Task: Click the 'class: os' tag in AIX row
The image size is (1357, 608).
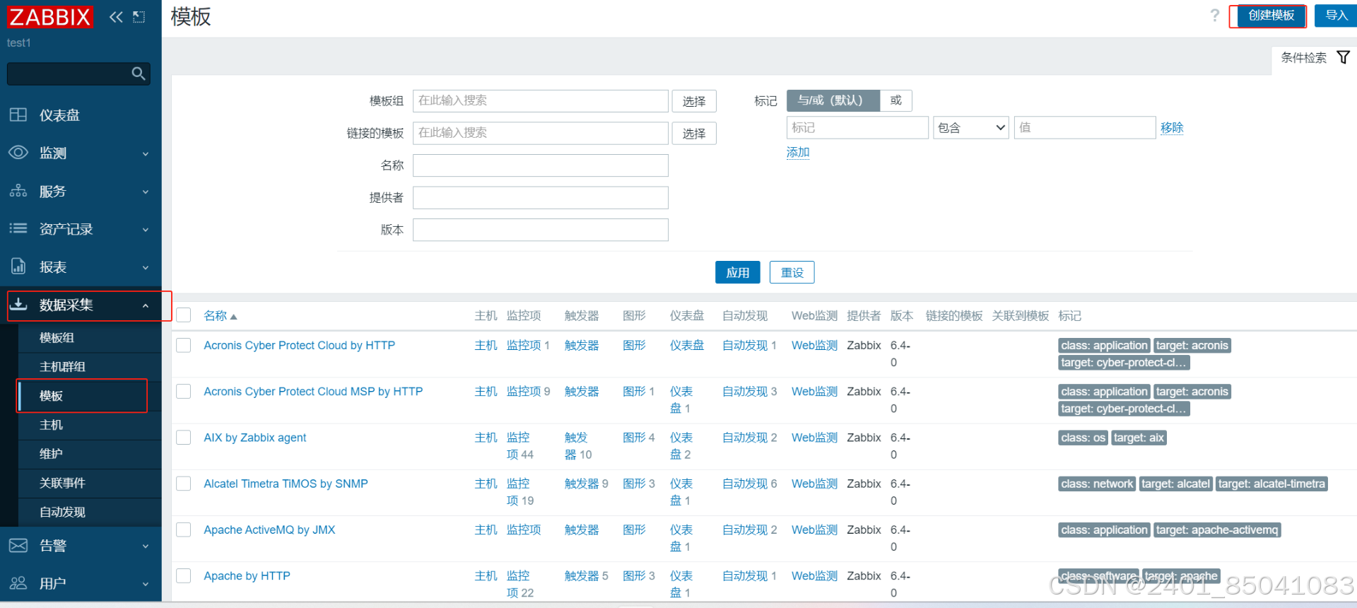Action: click(1083, 438)
